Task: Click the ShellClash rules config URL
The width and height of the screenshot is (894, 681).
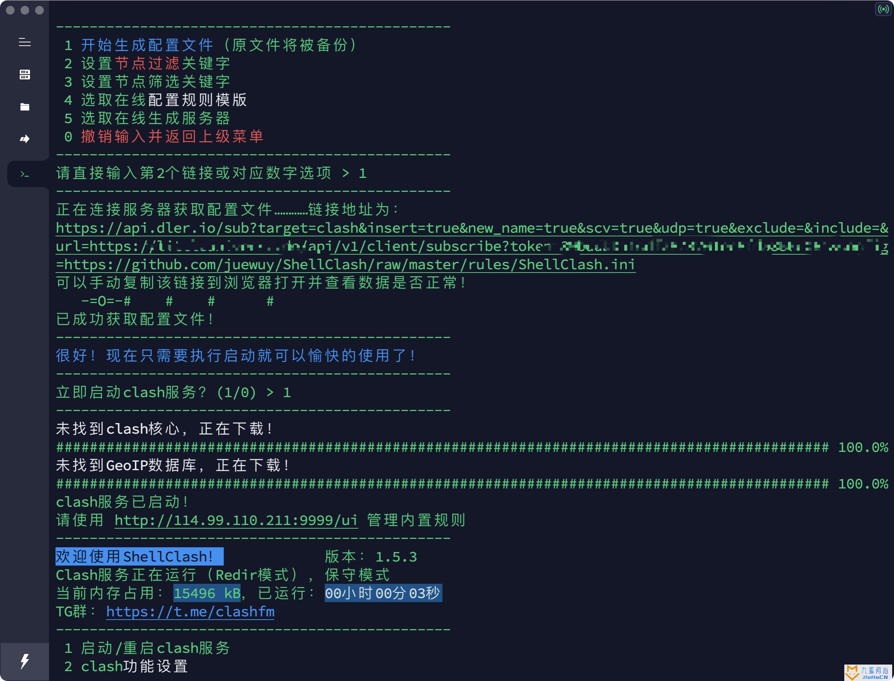Action: [344, 263]
